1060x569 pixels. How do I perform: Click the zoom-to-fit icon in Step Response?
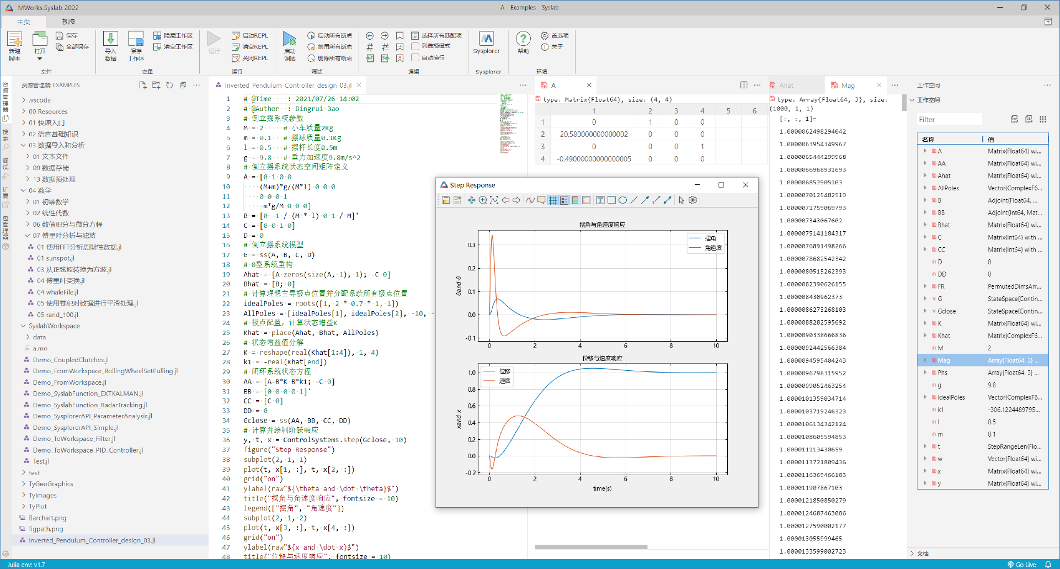coord(494,200)
